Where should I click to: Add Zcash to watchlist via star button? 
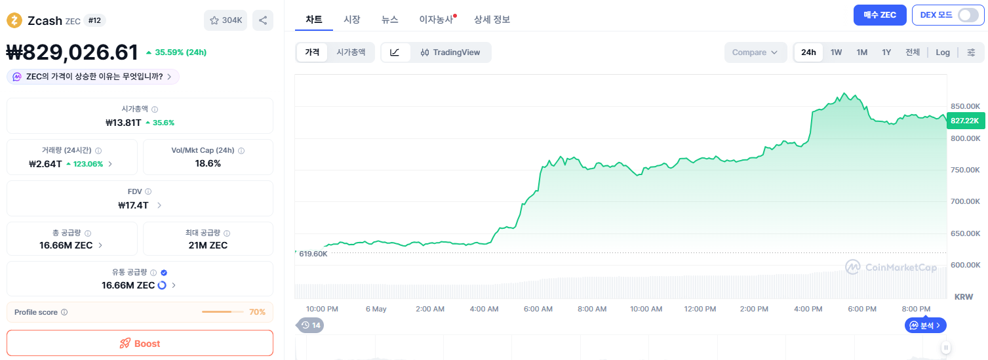point(226,20)
